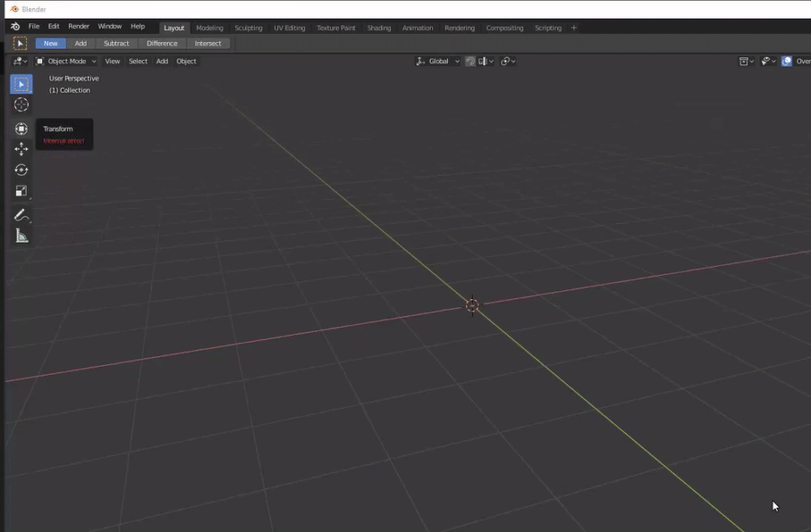
Task: Pick the Scale tool
Action: click(x=21, y=191)
